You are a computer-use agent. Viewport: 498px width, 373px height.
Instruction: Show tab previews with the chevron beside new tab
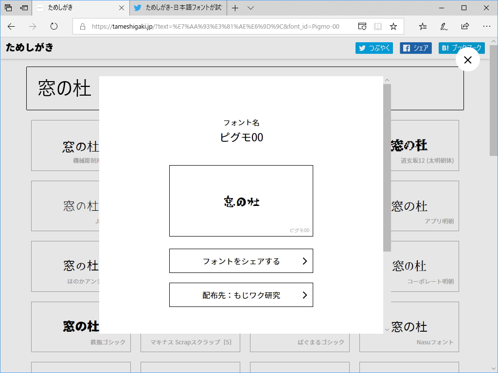[251, 8]
